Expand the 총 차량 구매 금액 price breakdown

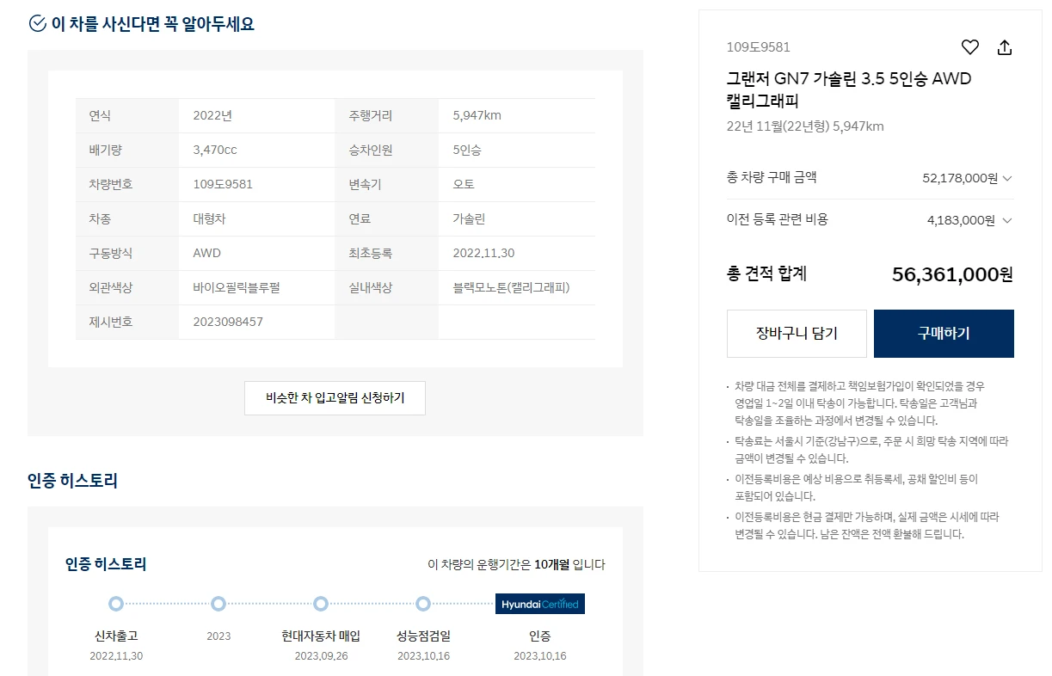click(1006, 178)
